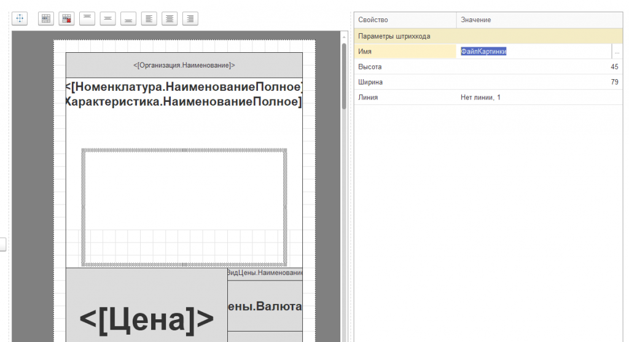
Task: Click the template vertical scrollbar thumb
Action: tap(344, 76)
